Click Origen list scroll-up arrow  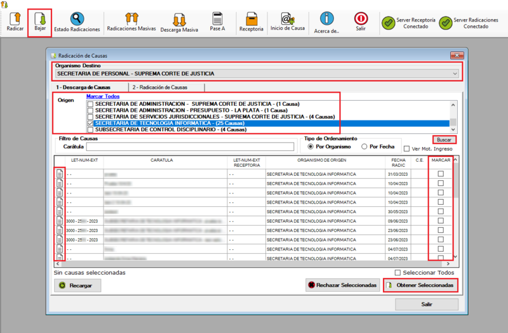pyautogui.click(x=453, y=105)
